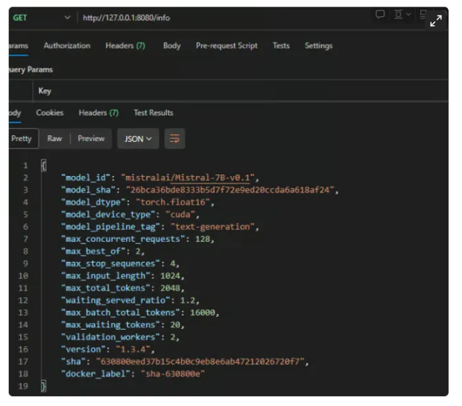The image size is (462, 406).
Task: Click the sha hash value on line 17
Action: pos(200,361)
